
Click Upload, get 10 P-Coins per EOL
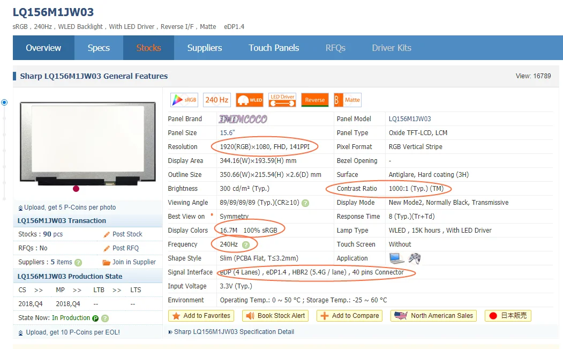tap(73, 332)
